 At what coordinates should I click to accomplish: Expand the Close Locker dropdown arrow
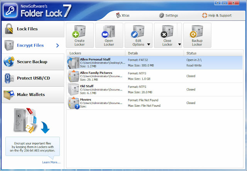(x=179, y=44)
